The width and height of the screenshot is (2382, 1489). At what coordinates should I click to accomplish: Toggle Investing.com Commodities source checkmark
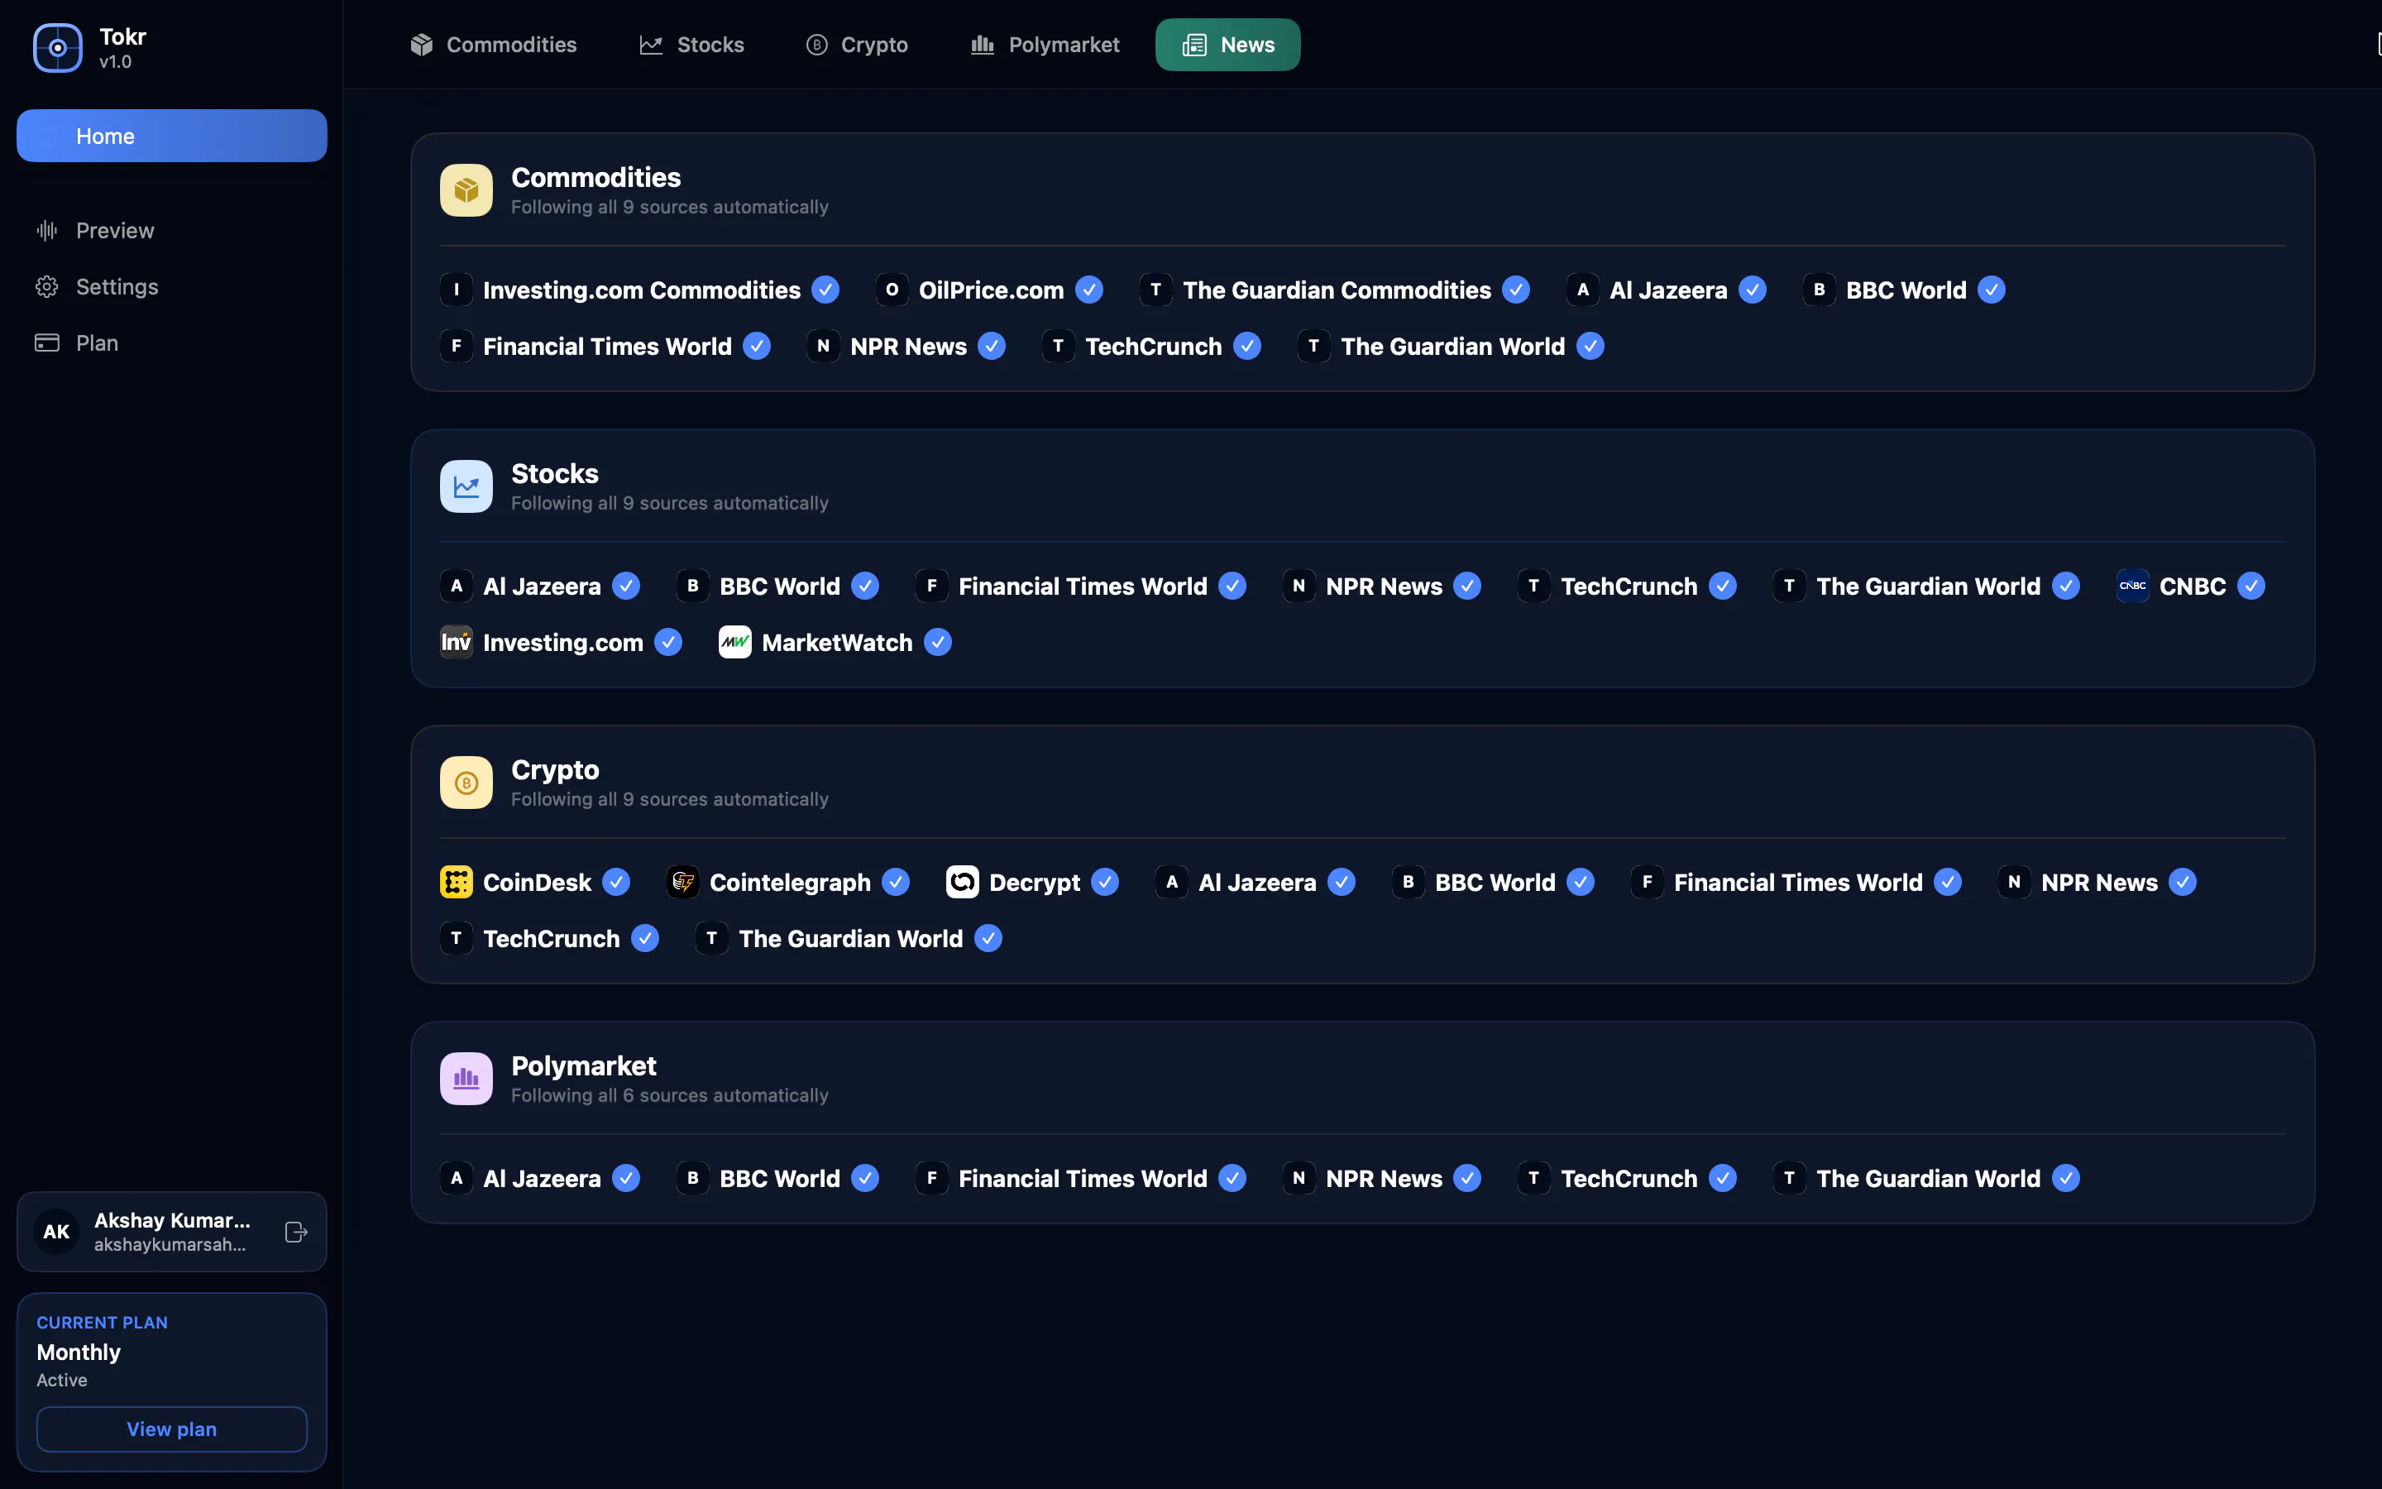point(825,290)
